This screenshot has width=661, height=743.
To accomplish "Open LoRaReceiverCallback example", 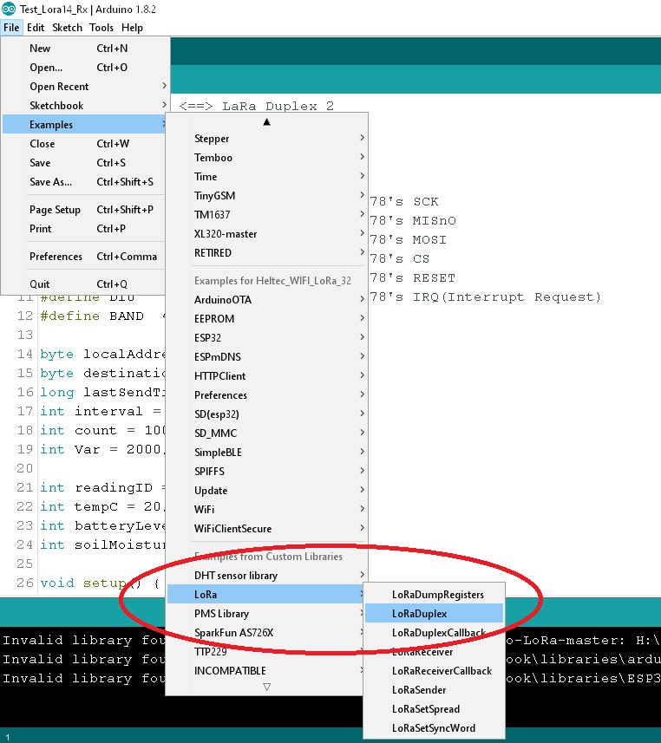I will point(434,670).
